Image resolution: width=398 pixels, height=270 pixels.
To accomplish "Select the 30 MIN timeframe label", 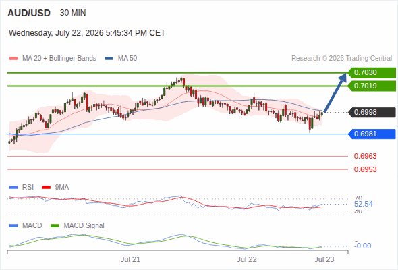I will tap(73, 13).
